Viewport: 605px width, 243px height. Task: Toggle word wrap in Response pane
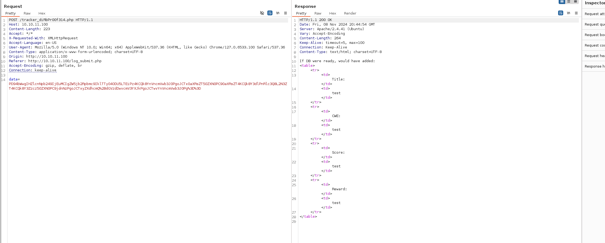[561, 13]
